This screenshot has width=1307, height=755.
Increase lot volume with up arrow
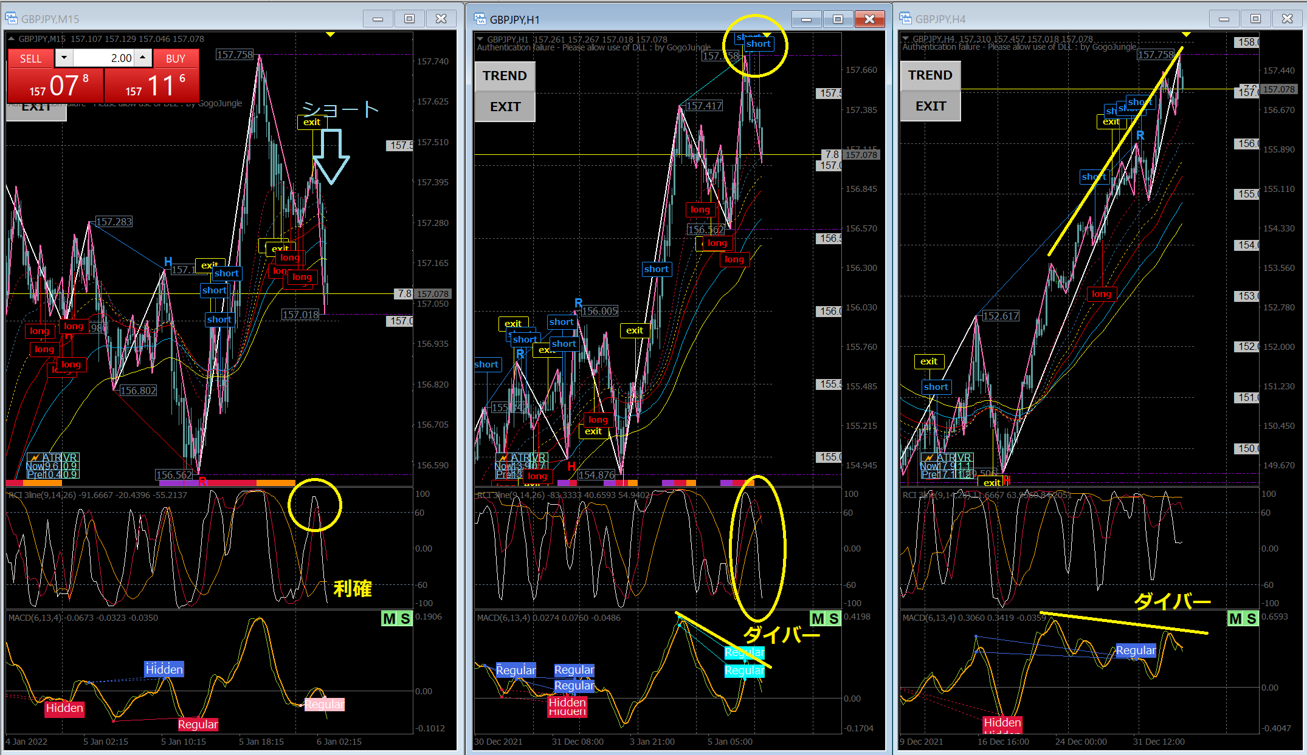click(142, 58)
